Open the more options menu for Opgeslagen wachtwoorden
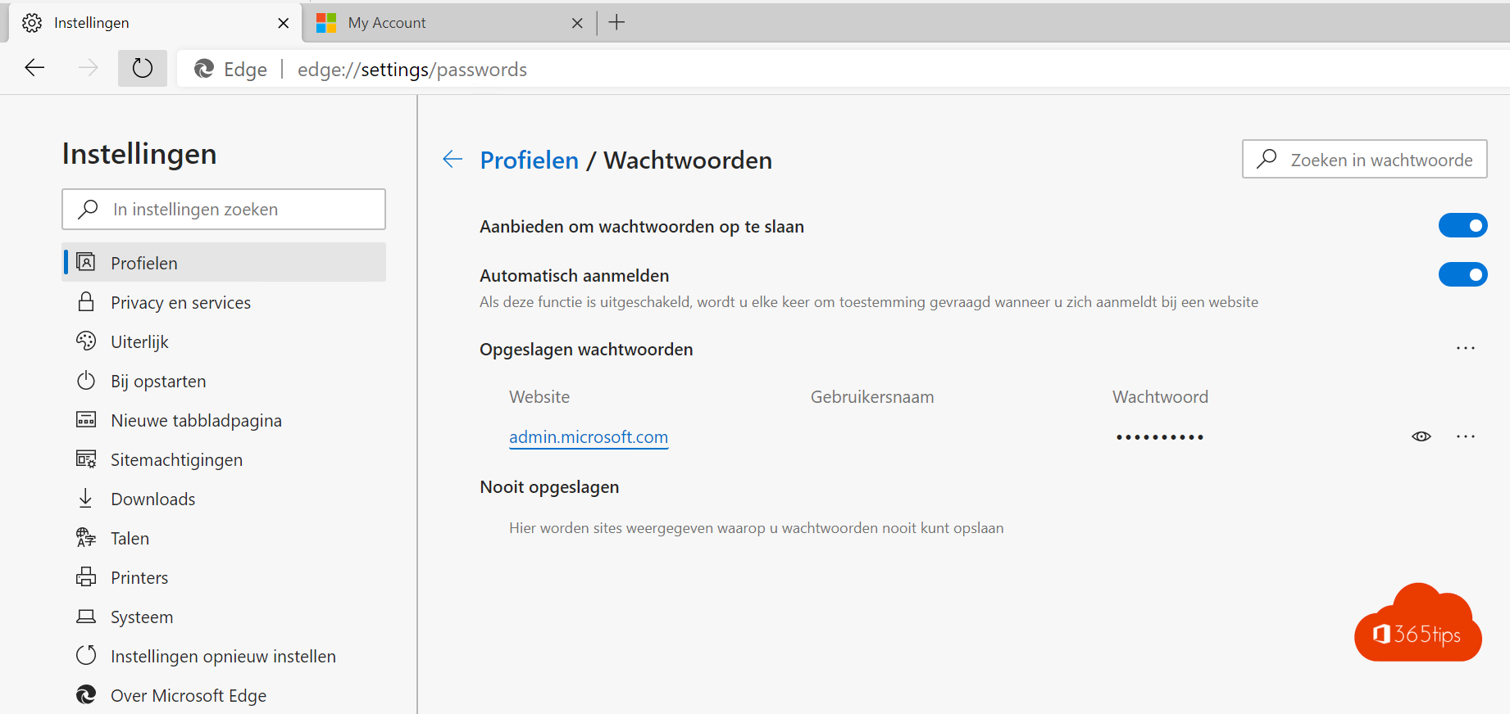The image size is (1510, 714). pos(1466,348)
